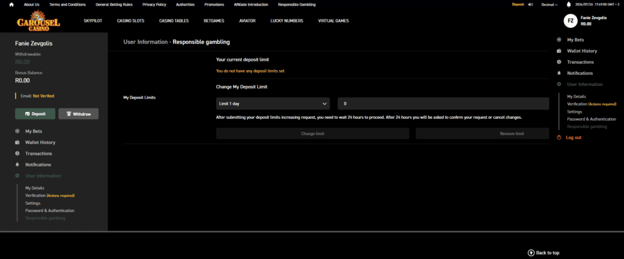Click the Change limit button

point(313,133)
